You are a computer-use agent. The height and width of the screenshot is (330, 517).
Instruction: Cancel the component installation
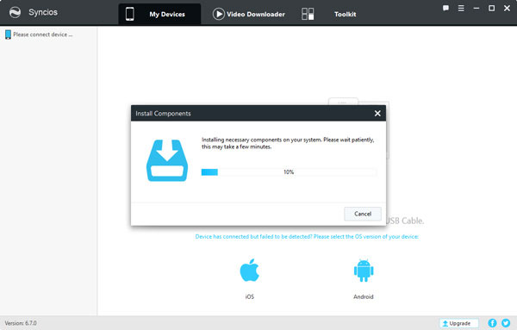tap(363, 214)
